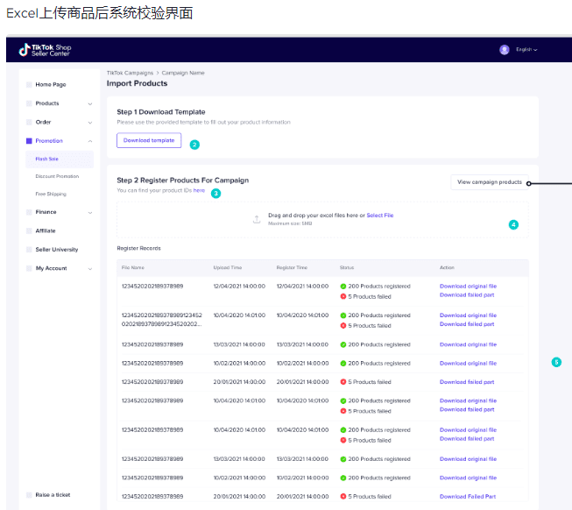Click the red failed icon in first record

point(342,296)
